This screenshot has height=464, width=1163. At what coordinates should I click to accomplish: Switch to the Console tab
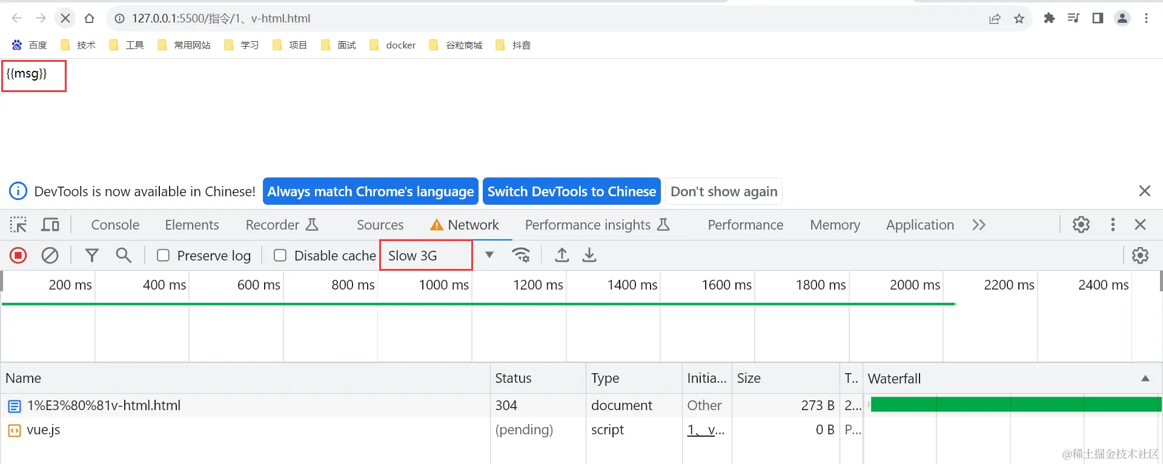click(x=115, y=225)
